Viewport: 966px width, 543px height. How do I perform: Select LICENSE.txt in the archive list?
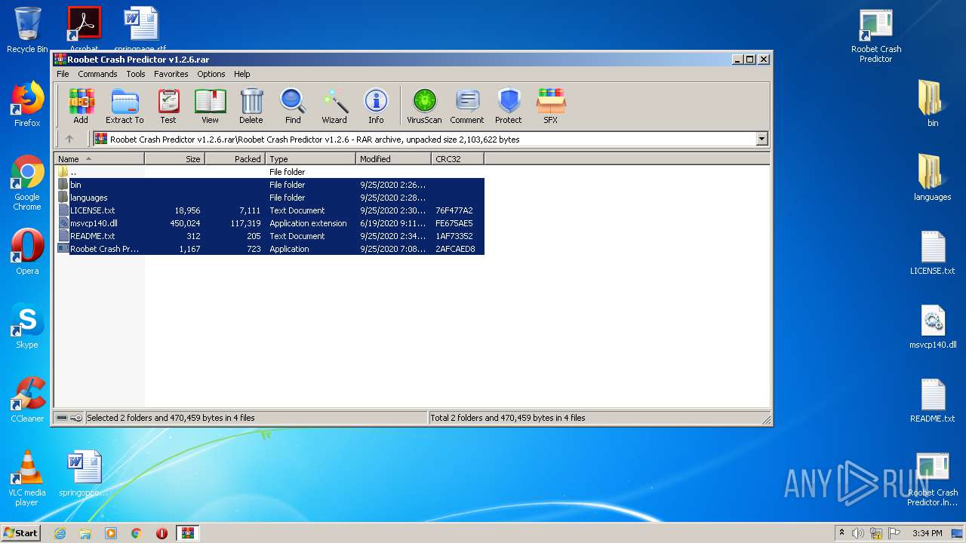point(269,210)
